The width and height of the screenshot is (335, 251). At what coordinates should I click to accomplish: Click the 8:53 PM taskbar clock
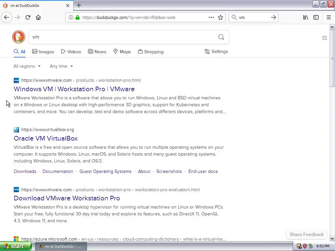coord(323,246)
